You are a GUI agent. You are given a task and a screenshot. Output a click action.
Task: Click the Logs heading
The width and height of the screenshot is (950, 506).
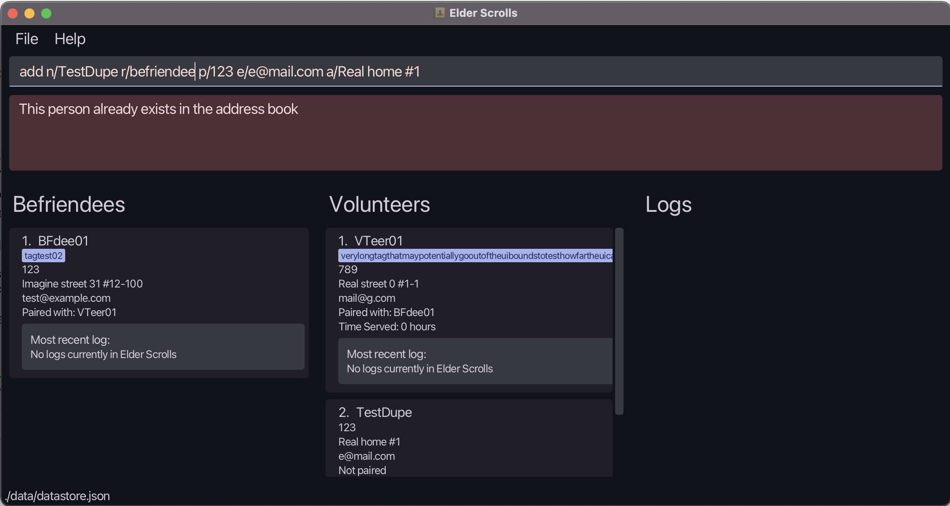click(668, 205)
